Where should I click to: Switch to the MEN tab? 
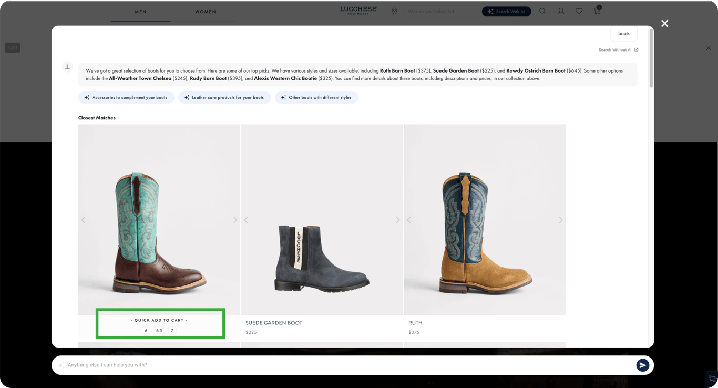(x=140, y=12)
